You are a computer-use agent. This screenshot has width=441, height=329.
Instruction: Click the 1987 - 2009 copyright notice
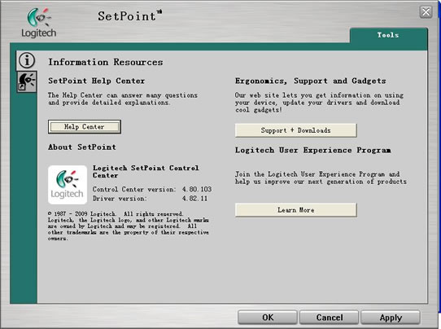click(129, 226)
